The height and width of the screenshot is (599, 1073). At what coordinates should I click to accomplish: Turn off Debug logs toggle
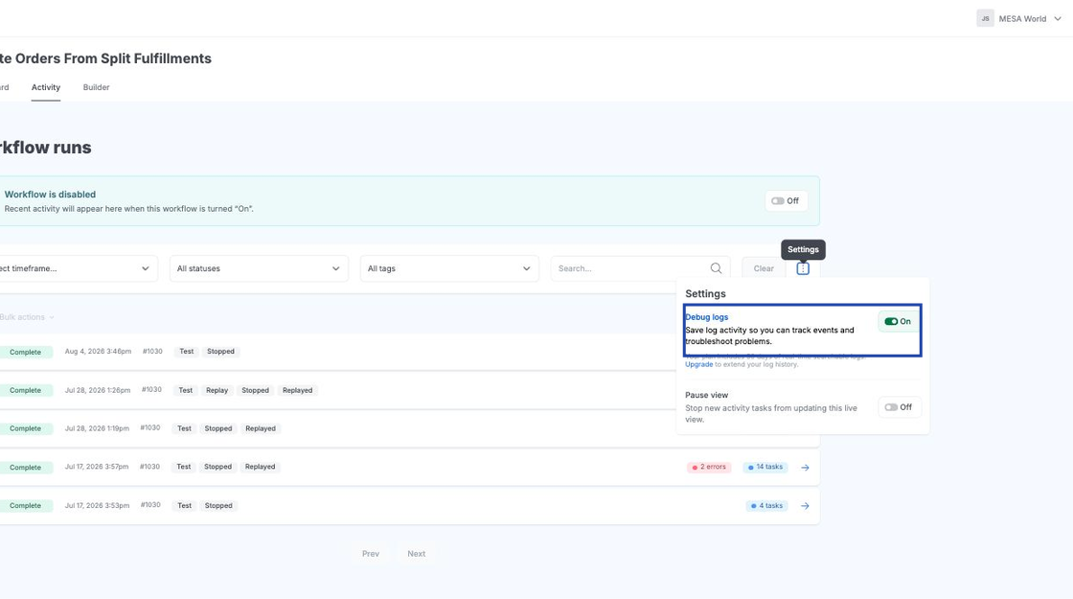coord(898,321)
